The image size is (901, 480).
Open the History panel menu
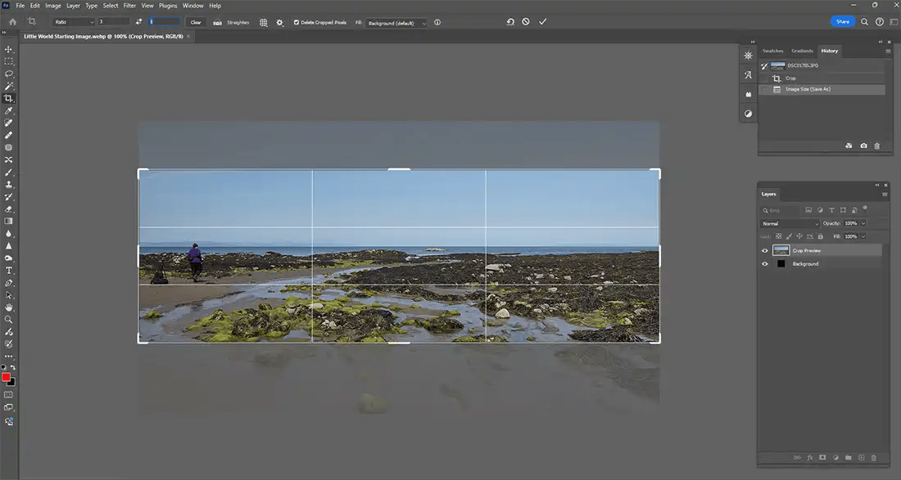(888, 51)
